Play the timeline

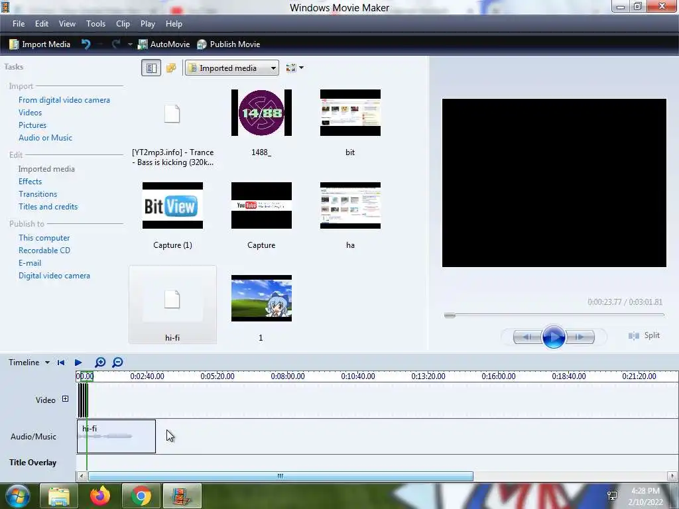tap(78, 363)
